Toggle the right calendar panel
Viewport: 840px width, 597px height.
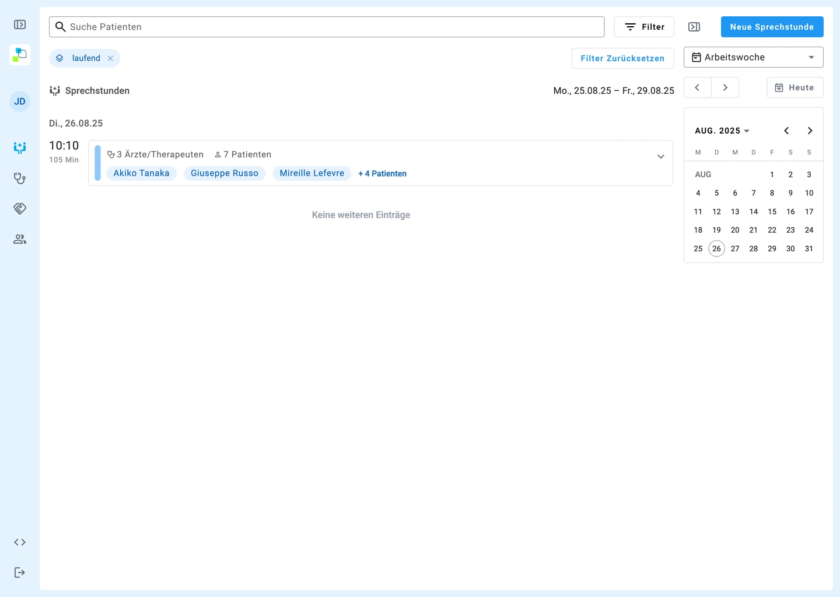(694, 27)
